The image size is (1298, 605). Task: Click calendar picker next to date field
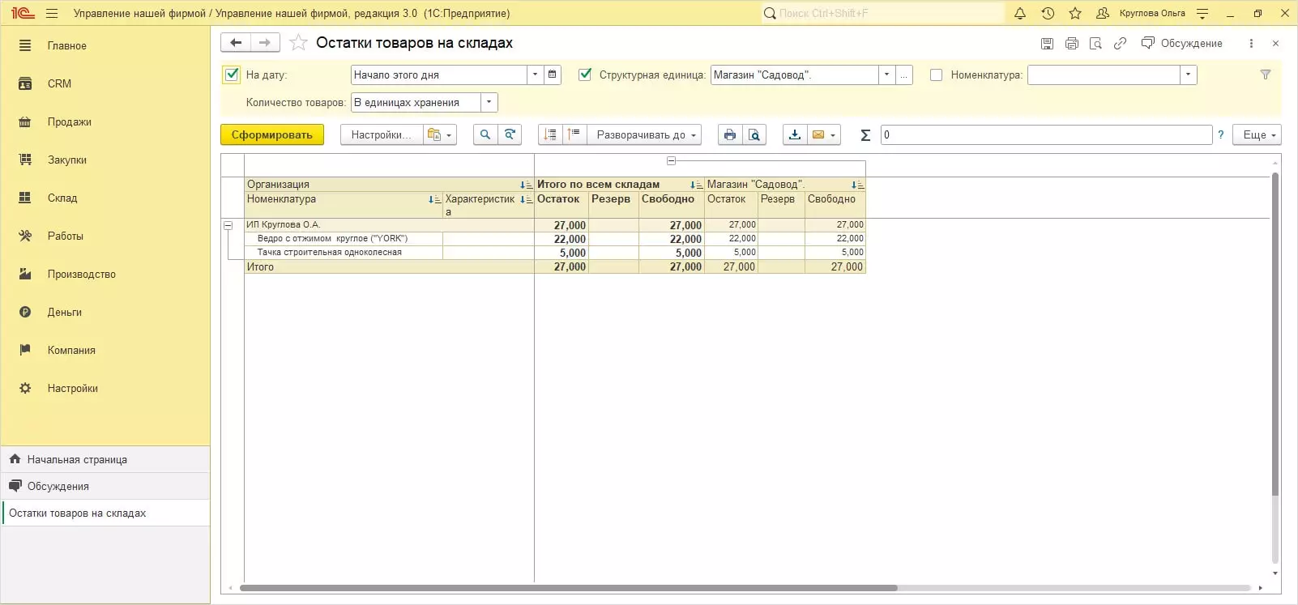[552, 75]
